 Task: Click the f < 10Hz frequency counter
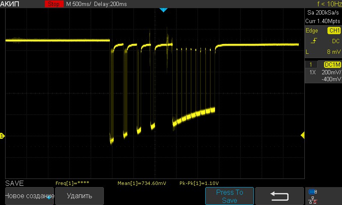pos(329,4)
